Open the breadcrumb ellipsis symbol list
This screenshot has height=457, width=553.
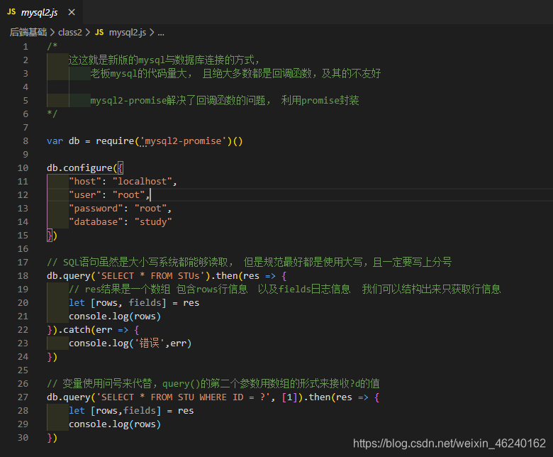(x=161, y=33)
